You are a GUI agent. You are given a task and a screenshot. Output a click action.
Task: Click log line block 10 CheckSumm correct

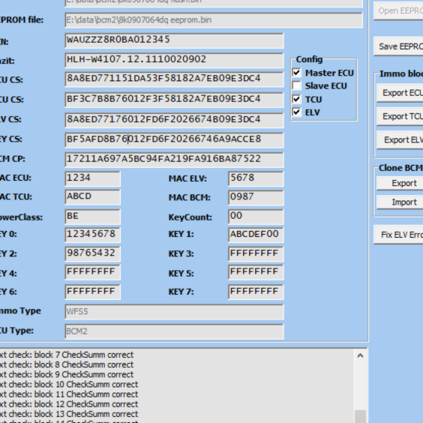pyautogui.click(x=69, y=385)
